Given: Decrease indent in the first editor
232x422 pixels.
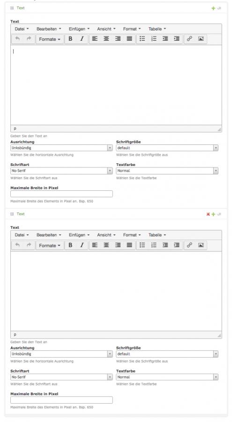Looking at the screenshot, I should pyautogui.click(x=165, y=39).
